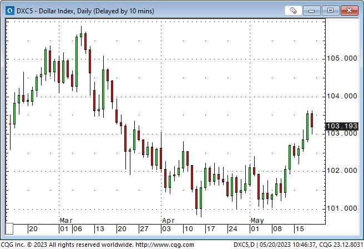This screenshot has height=249, width=364.
Task: Click the first '20' date label (February)
Action: [33, 229]
